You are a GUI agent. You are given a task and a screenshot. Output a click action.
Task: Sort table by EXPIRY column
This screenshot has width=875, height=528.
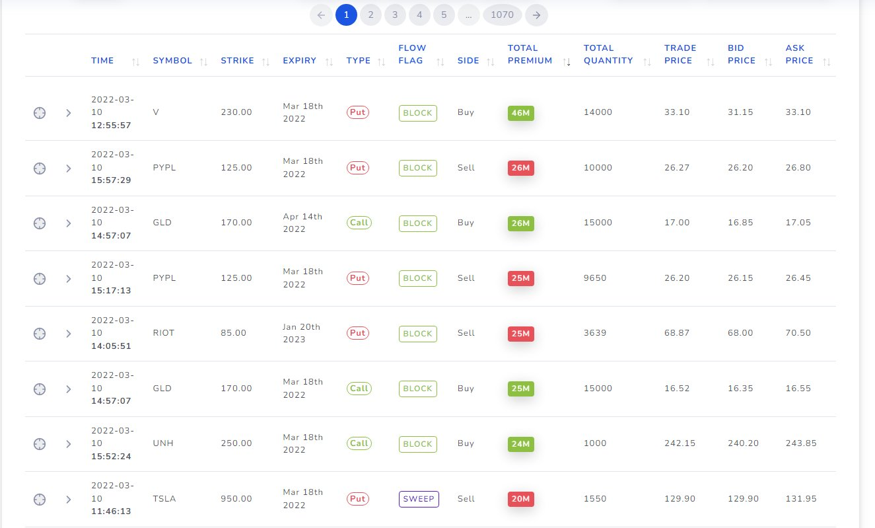(329, 61)
